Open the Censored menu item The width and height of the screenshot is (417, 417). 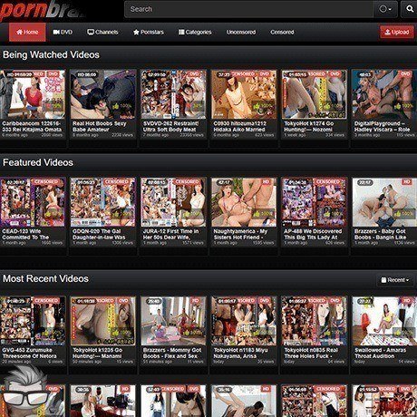[282, 32]
